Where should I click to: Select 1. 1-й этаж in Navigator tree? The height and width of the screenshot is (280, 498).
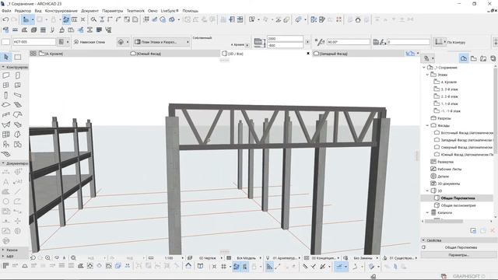(449, 103)
